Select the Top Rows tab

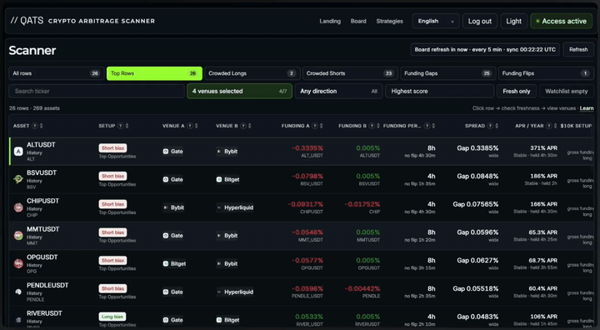pyautogui.click(x=154, y=73)
